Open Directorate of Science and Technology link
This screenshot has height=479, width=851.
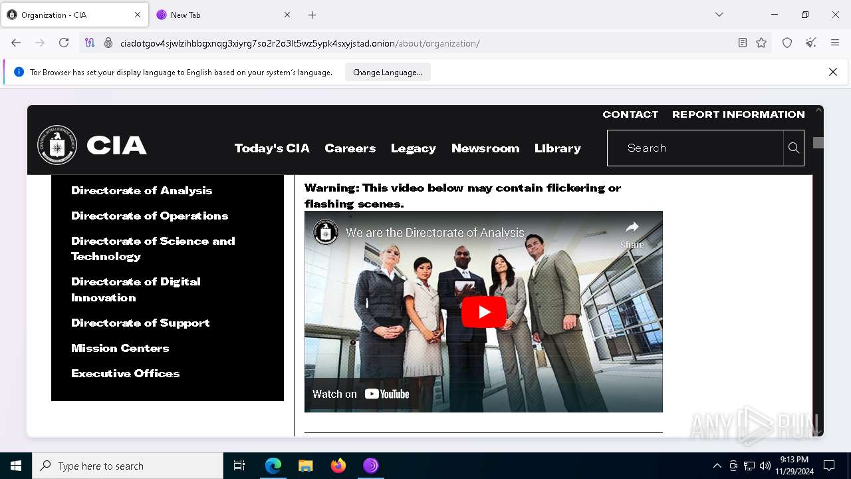[153, 248]
